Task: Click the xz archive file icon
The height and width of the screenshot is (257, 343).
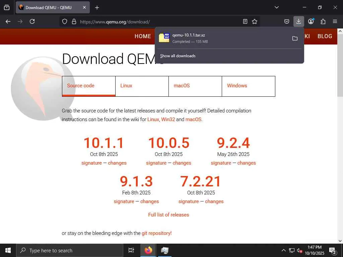Action: pyautogui.click(x=164, y=38)
